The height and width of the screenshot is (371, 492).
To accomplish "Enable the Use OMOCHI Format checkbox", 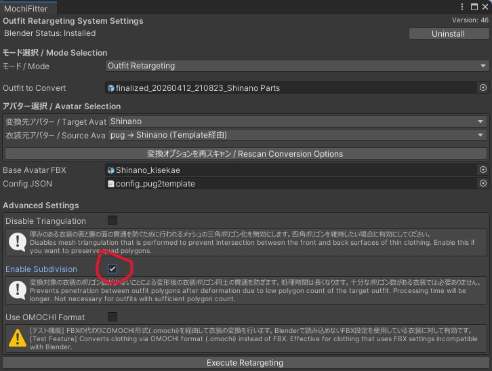I will 112,317.
